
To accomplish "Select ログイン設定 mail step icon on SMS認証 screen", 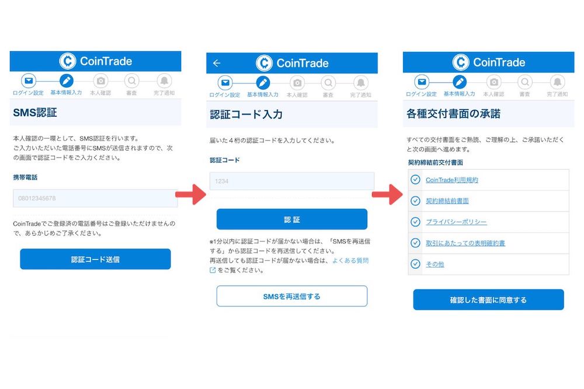I will [28, 80].
